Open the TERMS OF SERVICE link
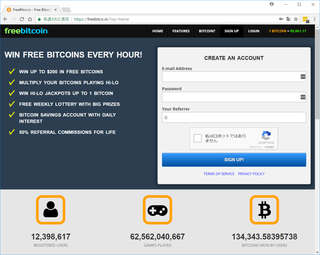 coord(219,174)
